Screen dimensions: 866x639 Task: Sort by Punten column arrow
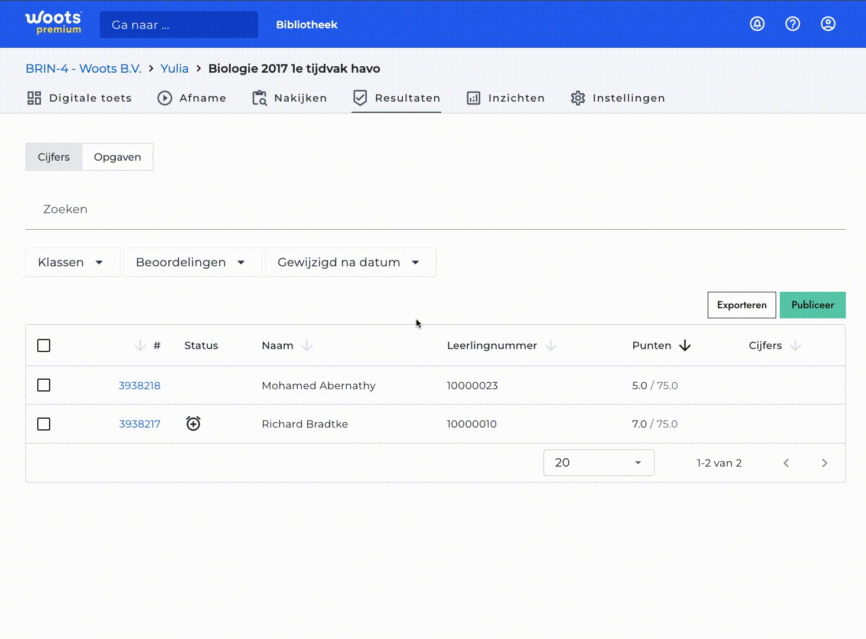685,345
